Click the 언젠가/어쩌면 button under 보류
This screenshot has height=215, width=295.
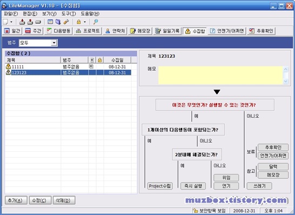click(273, 156)
